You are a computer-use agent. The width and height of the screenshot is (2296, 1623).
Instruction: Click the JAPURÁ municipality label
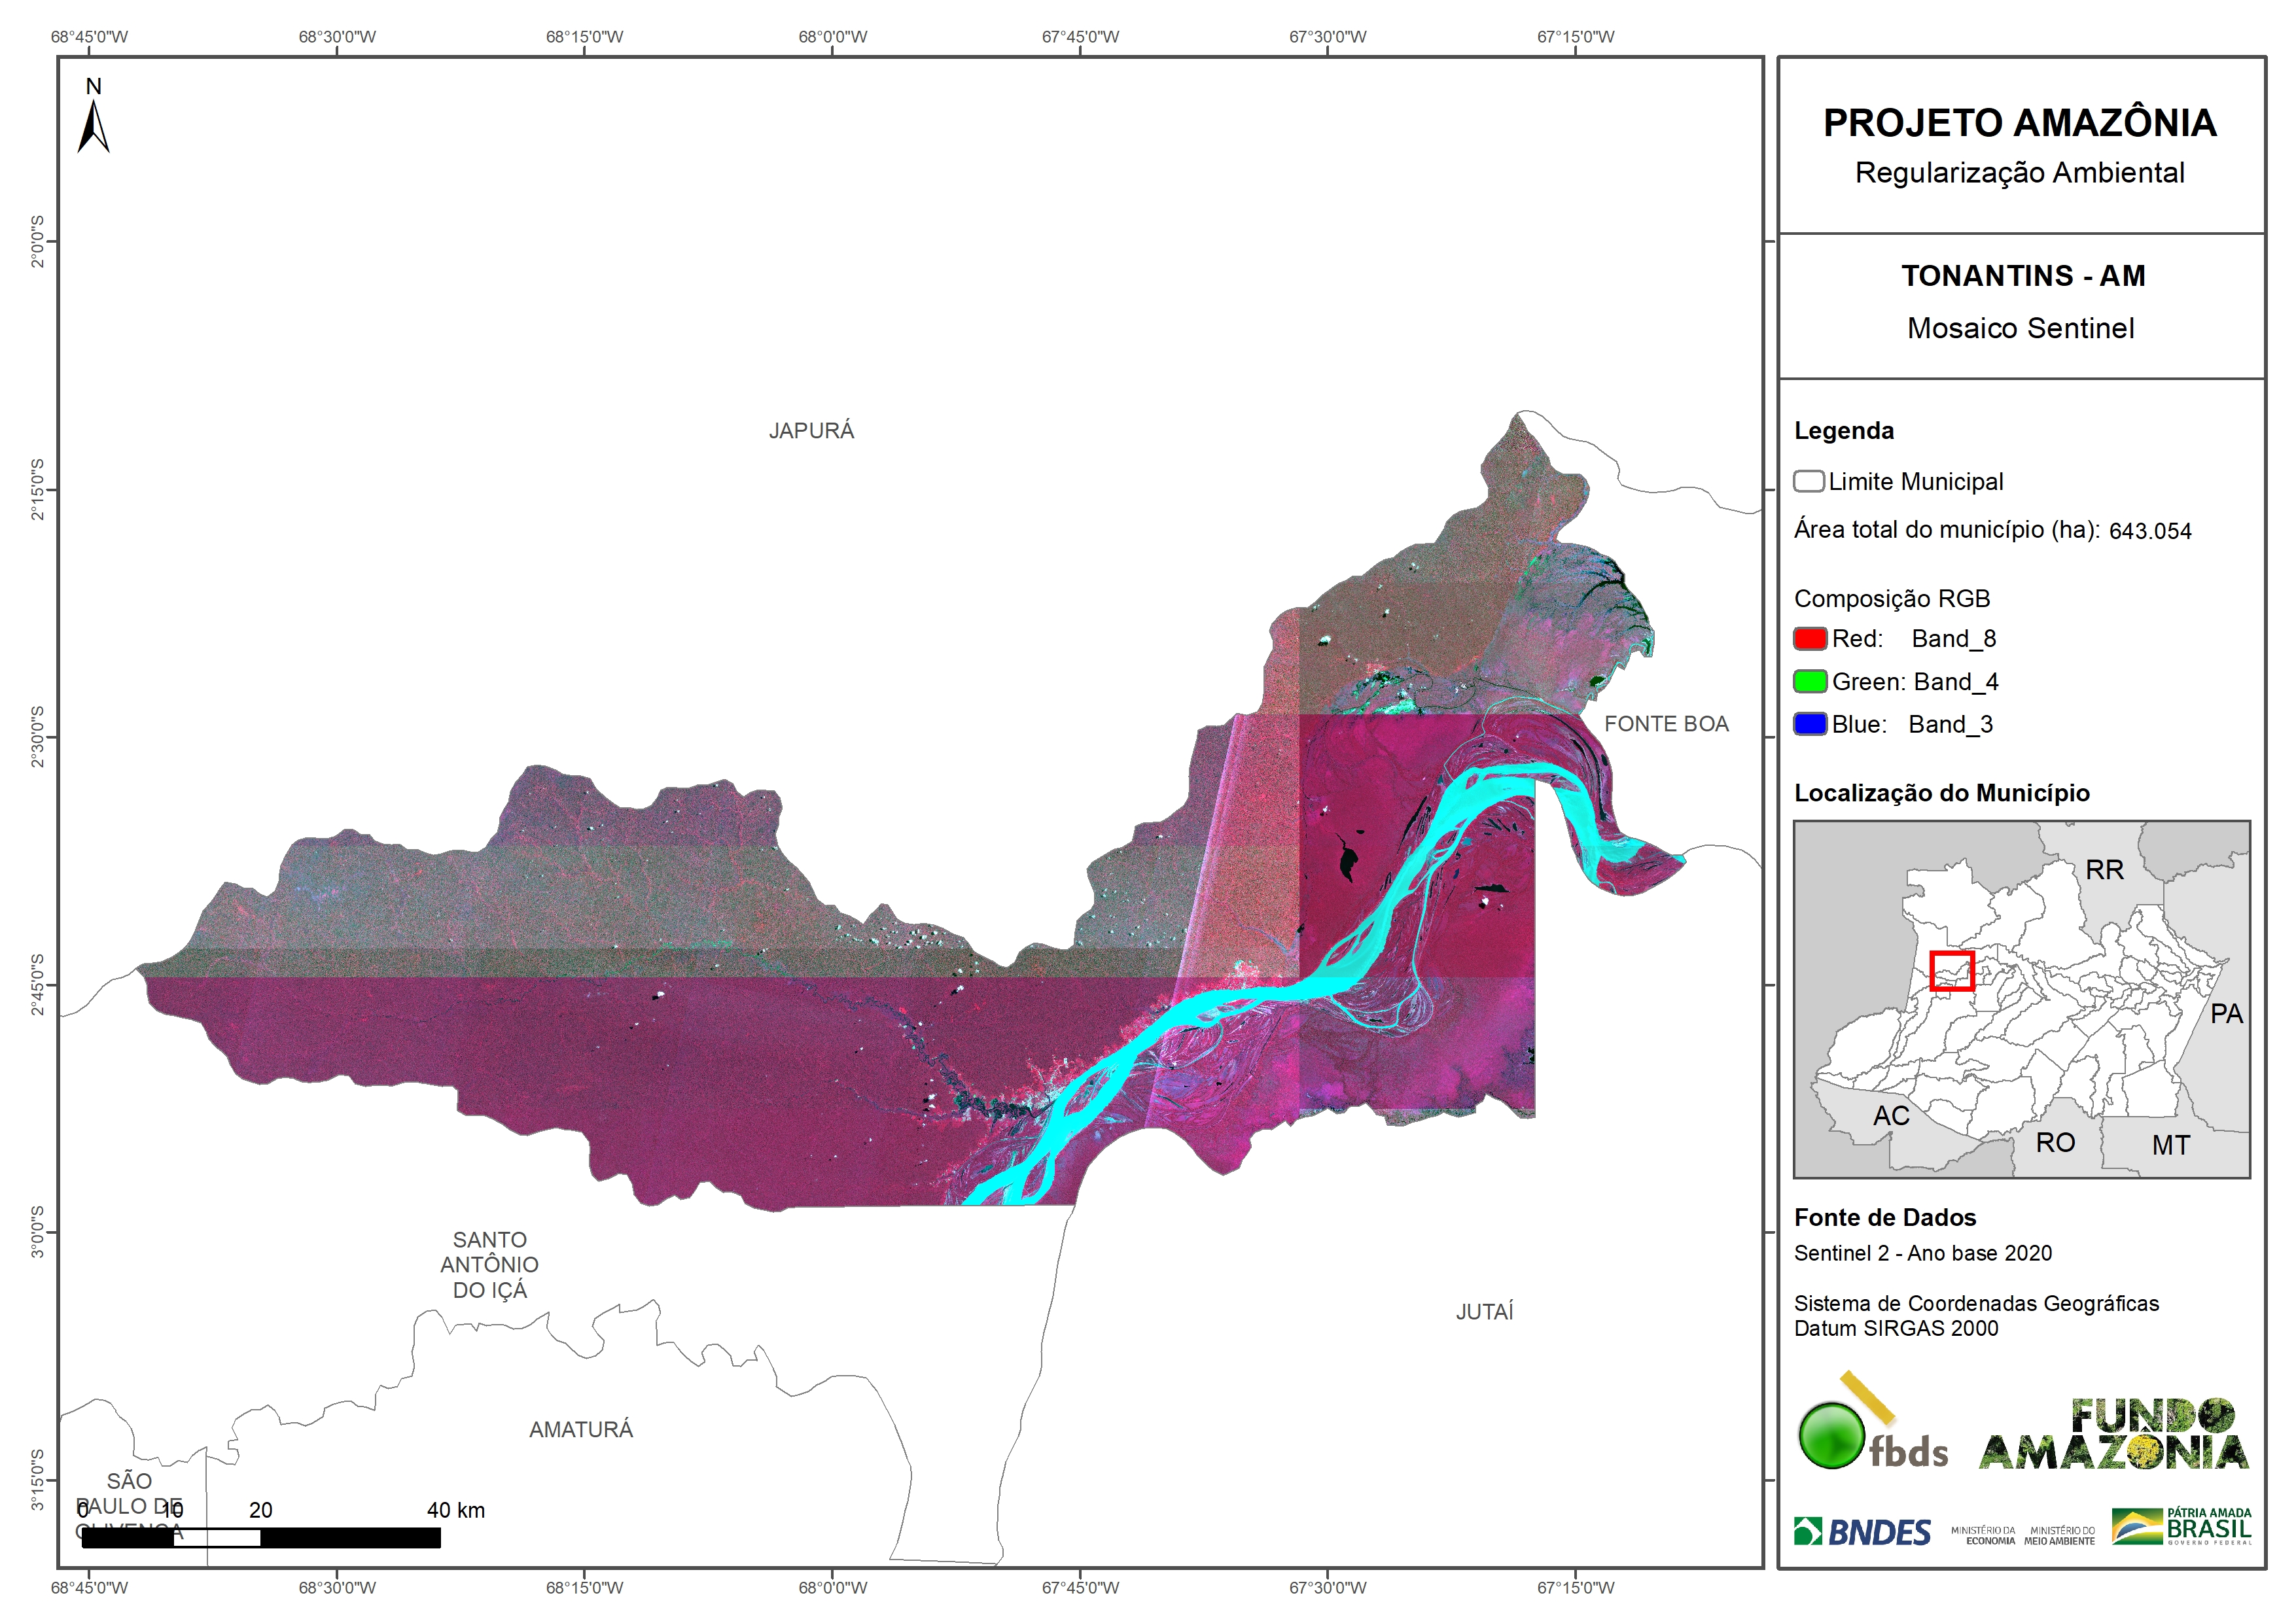(x=811, y=431)
